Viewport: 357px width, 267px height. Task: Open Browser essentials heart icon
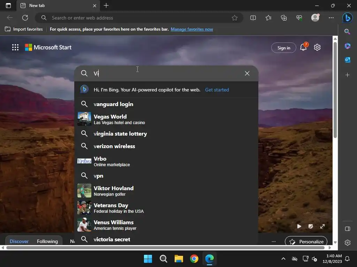point(299,18)
